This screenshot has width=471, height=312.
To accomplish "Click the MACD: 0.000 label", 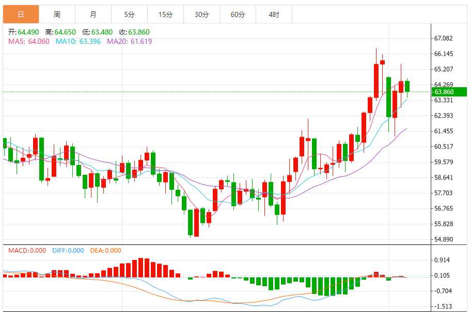I will [27, 251].
